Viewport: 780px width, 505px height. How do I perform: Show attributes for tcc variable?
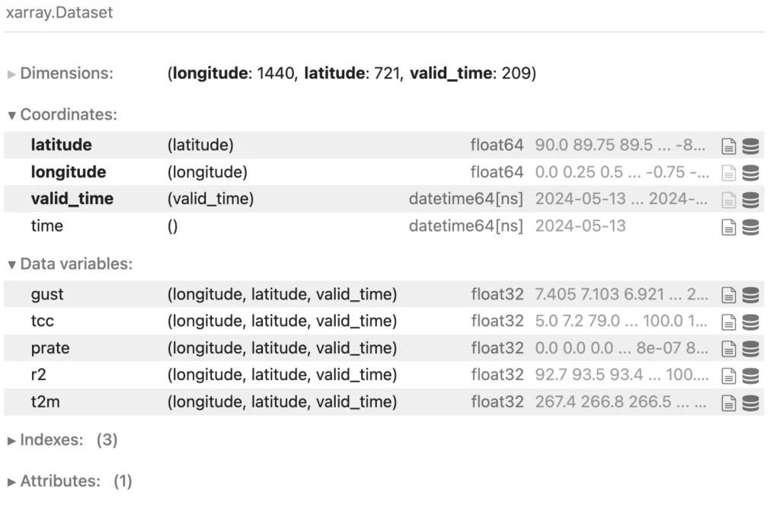(728, 321)
